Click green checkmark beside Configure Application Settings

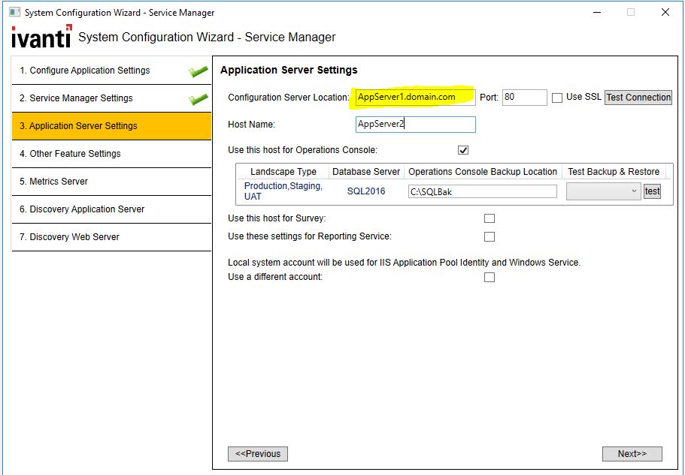[x=199, y=71]
